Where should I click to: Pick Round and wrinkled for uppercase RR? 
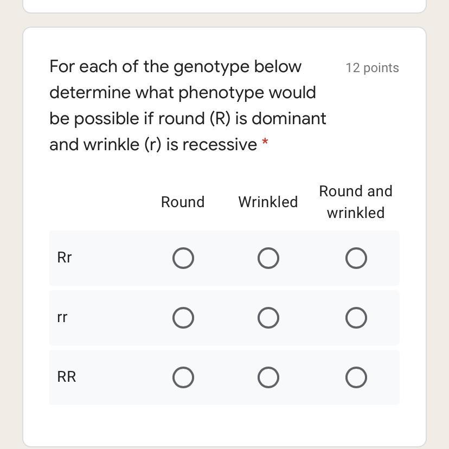(356, 377)
